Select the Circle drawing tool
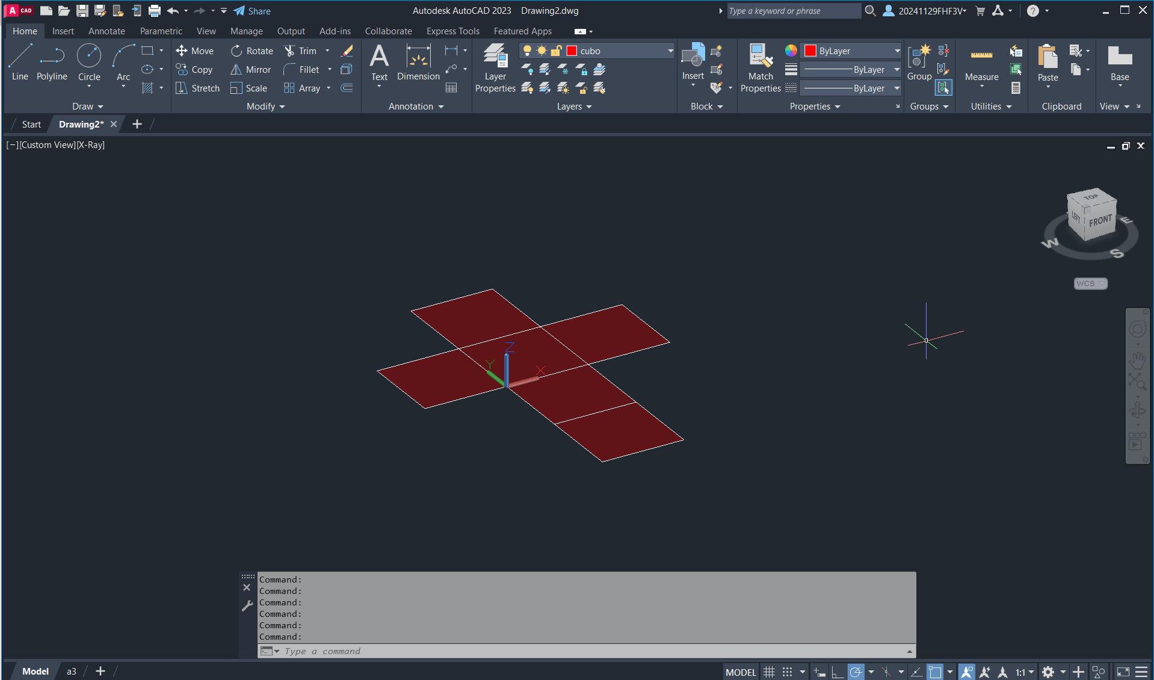 (x=89, y=62)
